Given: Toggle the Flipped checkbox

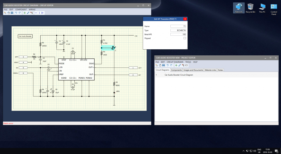Looking at the screenshot, I should click(185, 38).
